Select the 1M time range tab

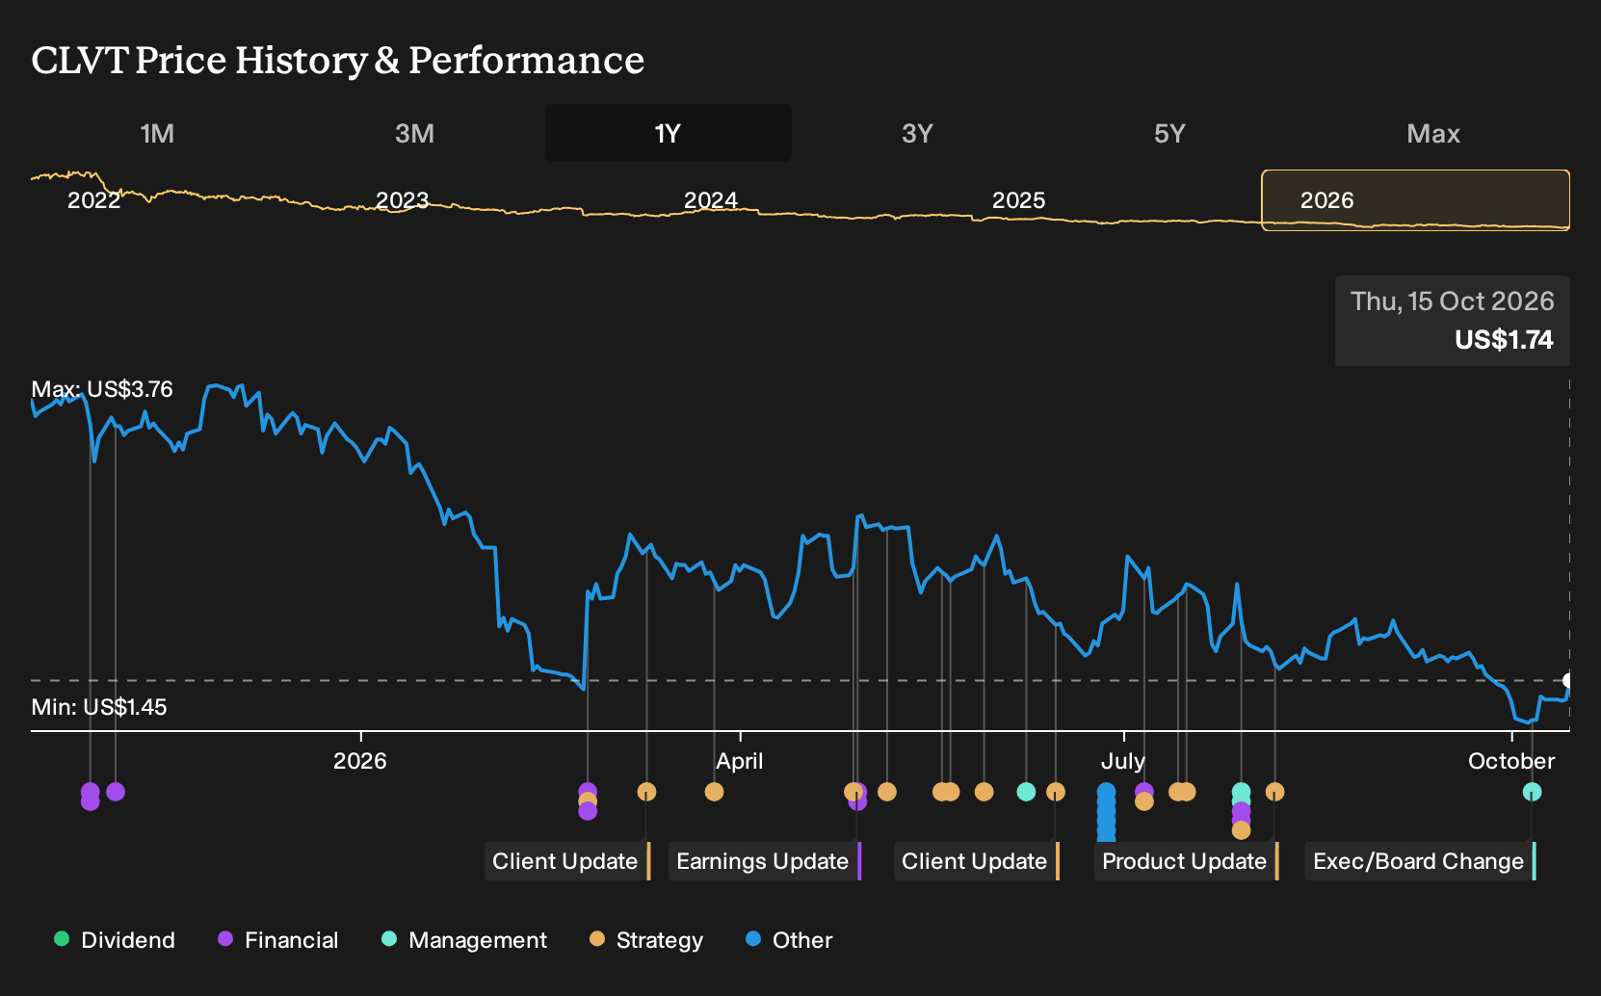pyautogui.click(x=157, y=133)
